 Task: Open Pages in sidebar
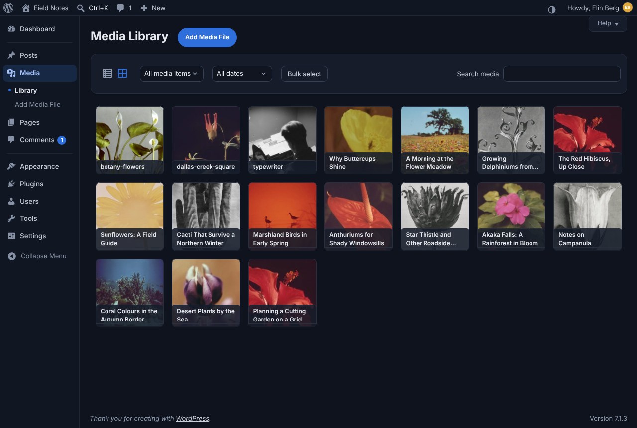(40, 122)
